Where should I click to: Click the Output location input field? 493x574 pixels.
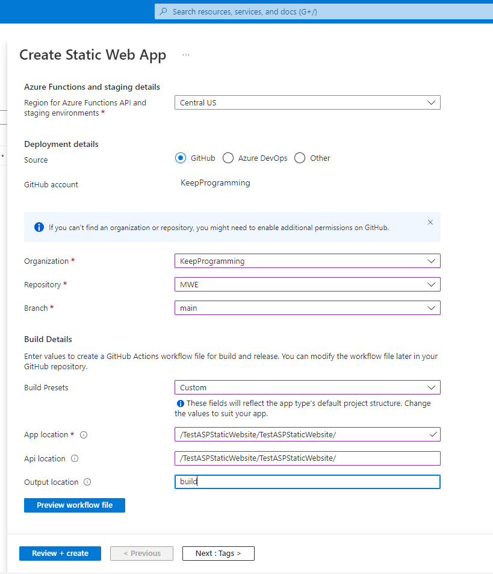[308, 482]
